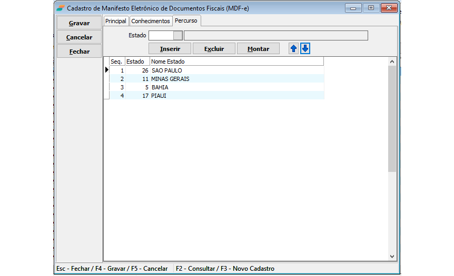
Task: Switch to the Principal tab
Action: pyautogui.click(x=116, y=21)
